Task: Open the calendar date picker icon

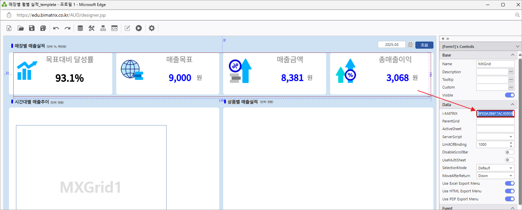Action: pyautogui.click(x=410, y=45)
